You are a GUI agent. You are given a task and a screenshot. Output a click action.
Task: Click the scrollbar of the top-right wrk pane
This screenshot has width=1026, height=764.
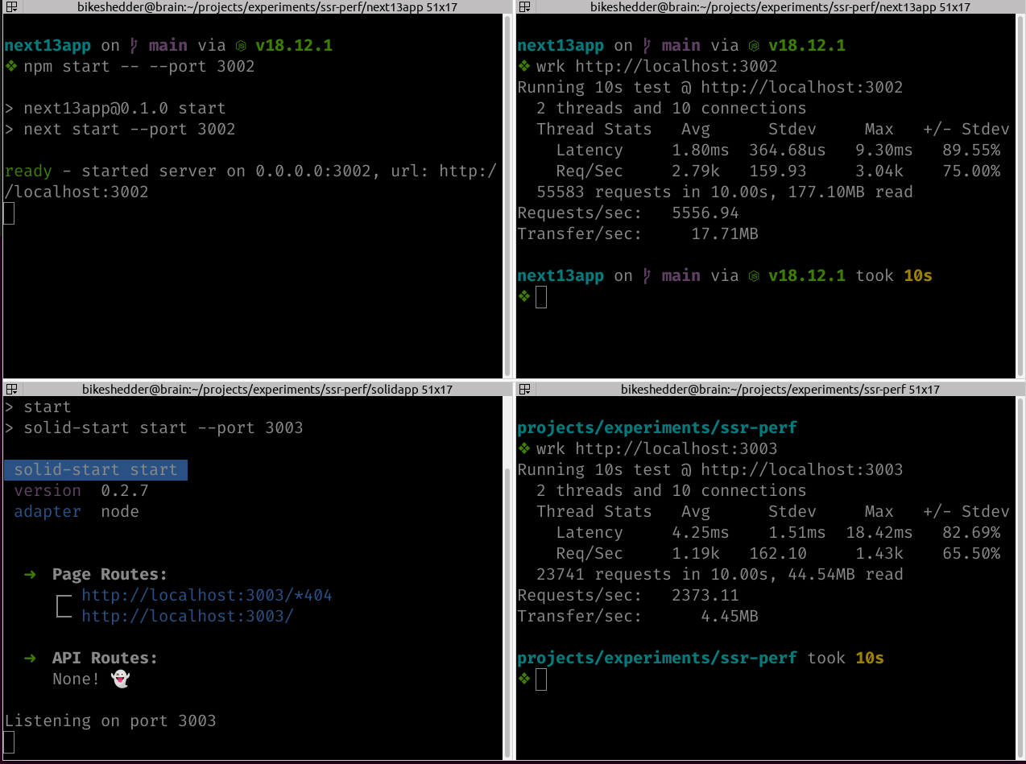tap(1020, 196)
